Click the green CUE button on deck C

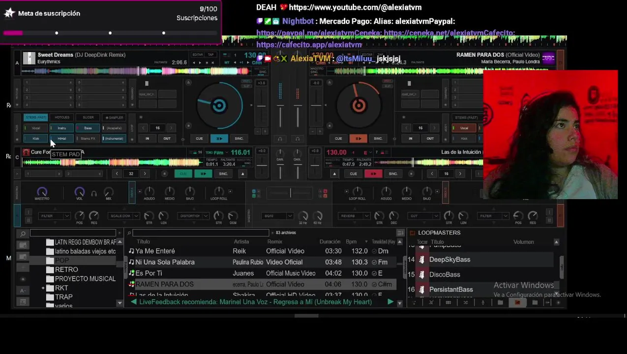coord(183,174)
